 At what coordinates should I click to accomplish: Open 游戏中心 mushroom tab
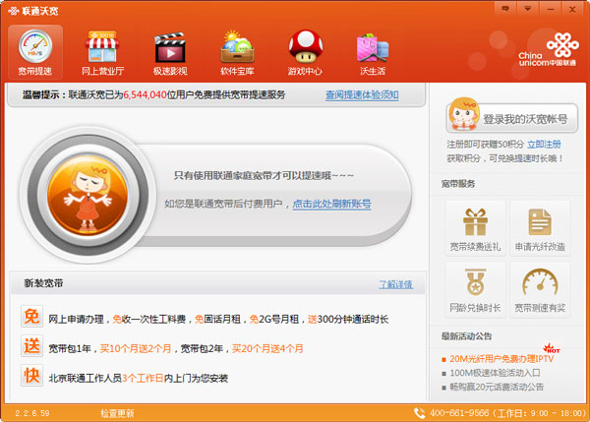pyautogui.click(x=305, y=51)
